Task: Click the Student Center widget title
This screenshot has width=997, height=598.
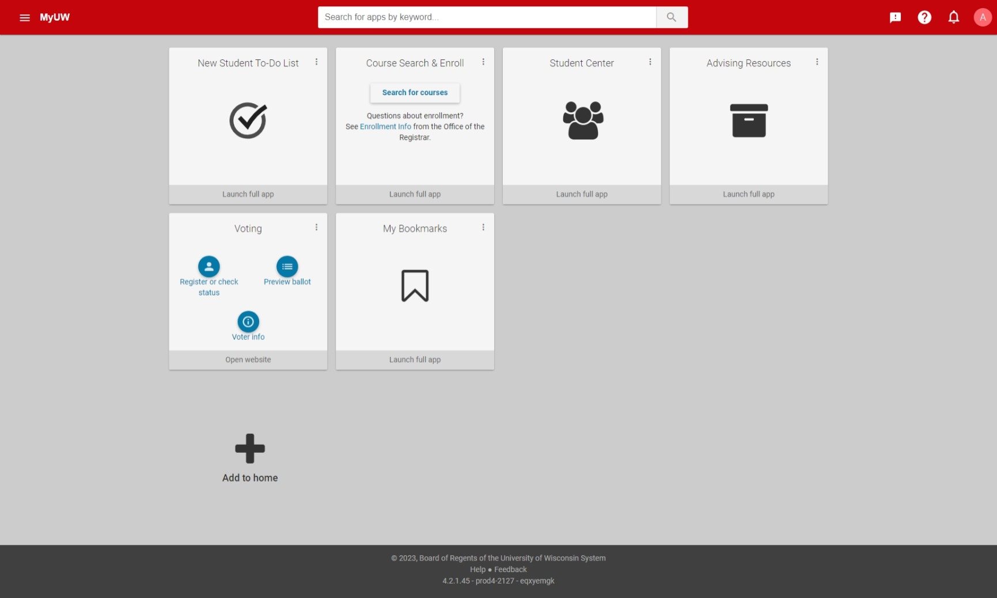Action: tap(582, 63)
